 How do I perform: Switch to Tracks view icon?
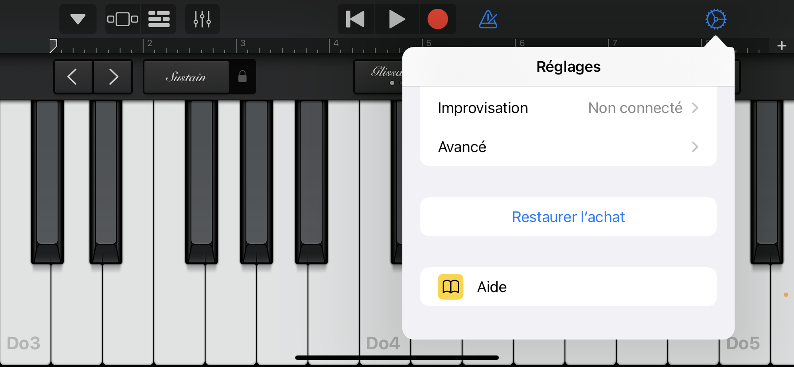coord(159,19)
